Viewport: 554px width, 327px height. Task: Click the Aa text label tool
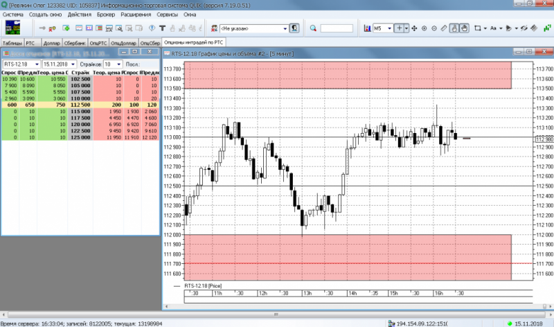point(493,28)
